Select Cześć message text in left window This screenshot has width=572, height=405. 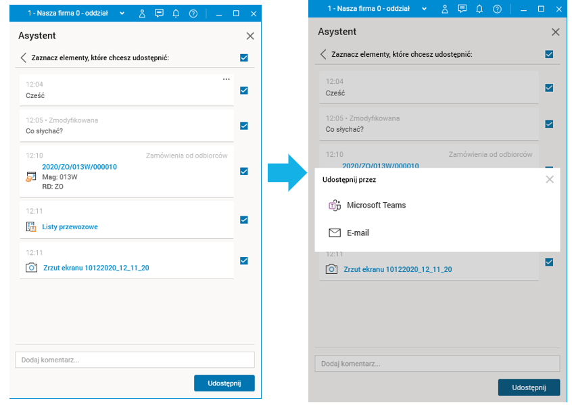35,96
